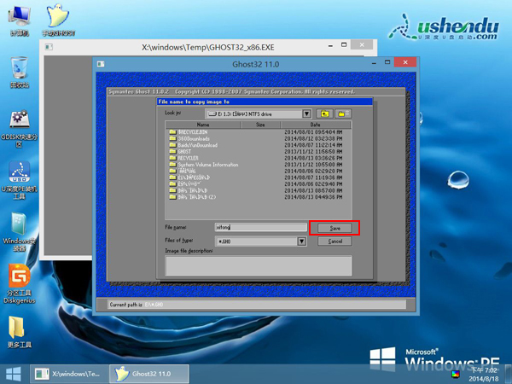Click date 2014/08/01 09:54:04 AM

[313, 132]
